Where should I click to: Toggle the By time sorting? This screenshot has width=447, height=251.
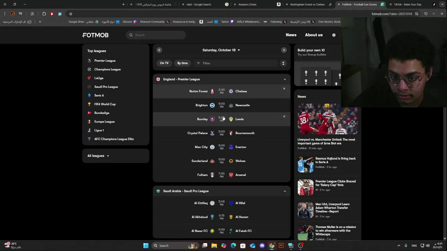tap(182, 63)
